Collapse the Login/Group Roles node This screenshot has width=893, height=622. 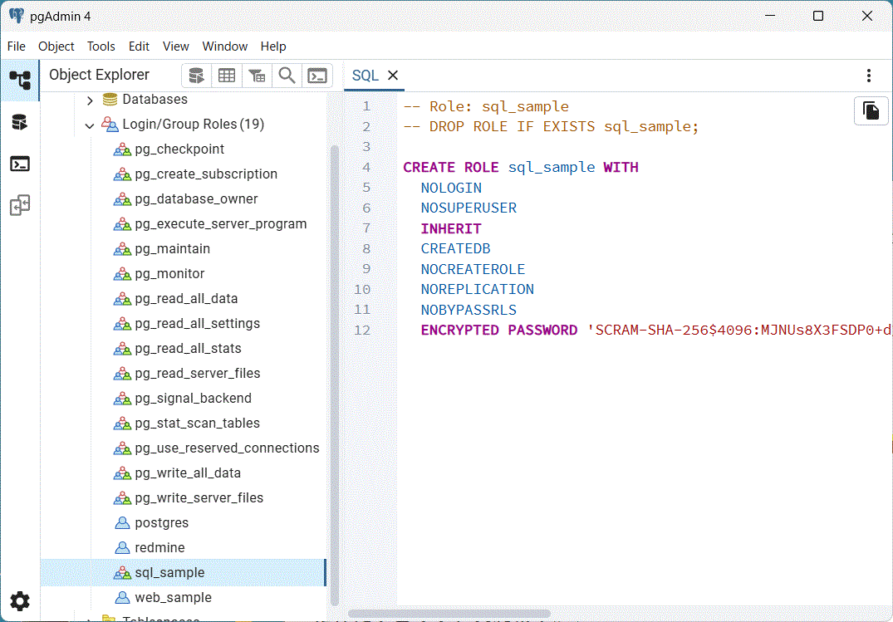[90, 125]
